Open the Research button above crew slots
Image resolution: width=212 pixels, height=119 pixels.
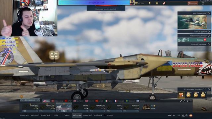(30, 100)
